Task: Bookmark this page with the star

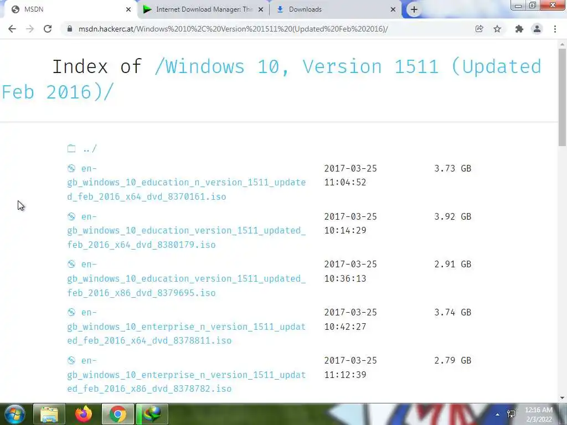Action: pos(497,29)
